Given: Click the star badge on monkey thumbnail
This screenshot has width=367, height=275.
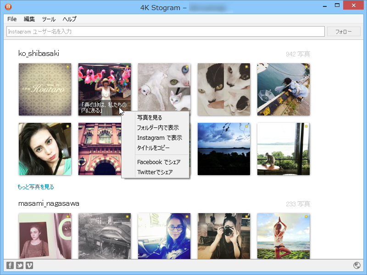Looking at the screenshot, I should [x=306, y=126].
